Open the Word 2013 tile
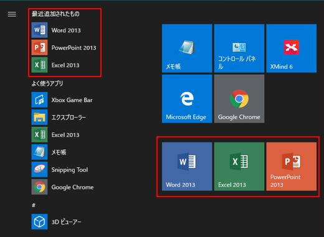The image size is (324, 237). click(x=187, y=166)
